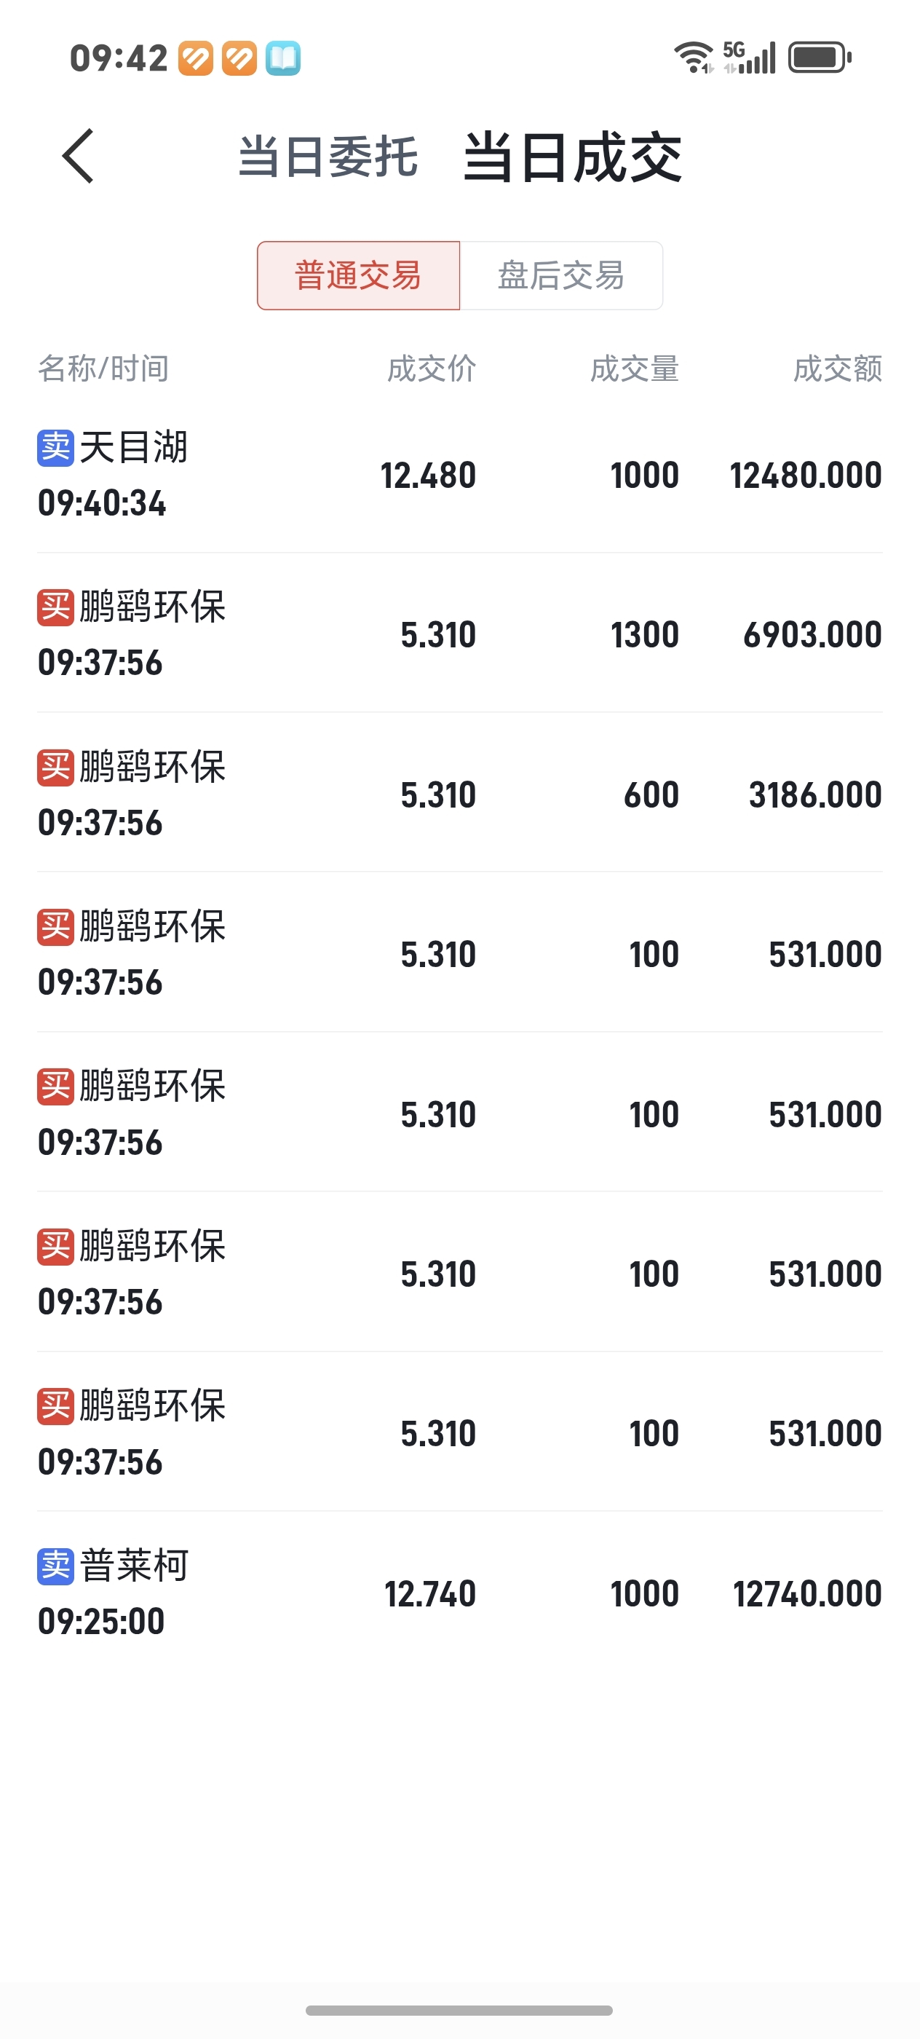
Task: Select the 盘后交易 segment
Action: coord(561,275)
